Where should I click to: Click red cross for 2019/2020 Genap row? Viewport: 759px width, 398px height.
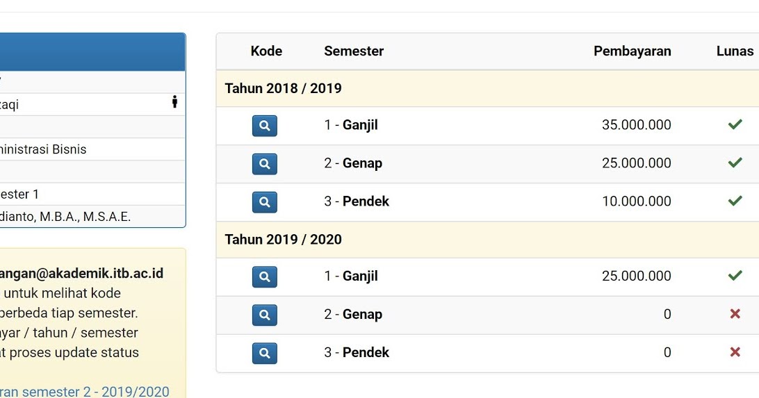pyautogui.click(x=735, y=314)
